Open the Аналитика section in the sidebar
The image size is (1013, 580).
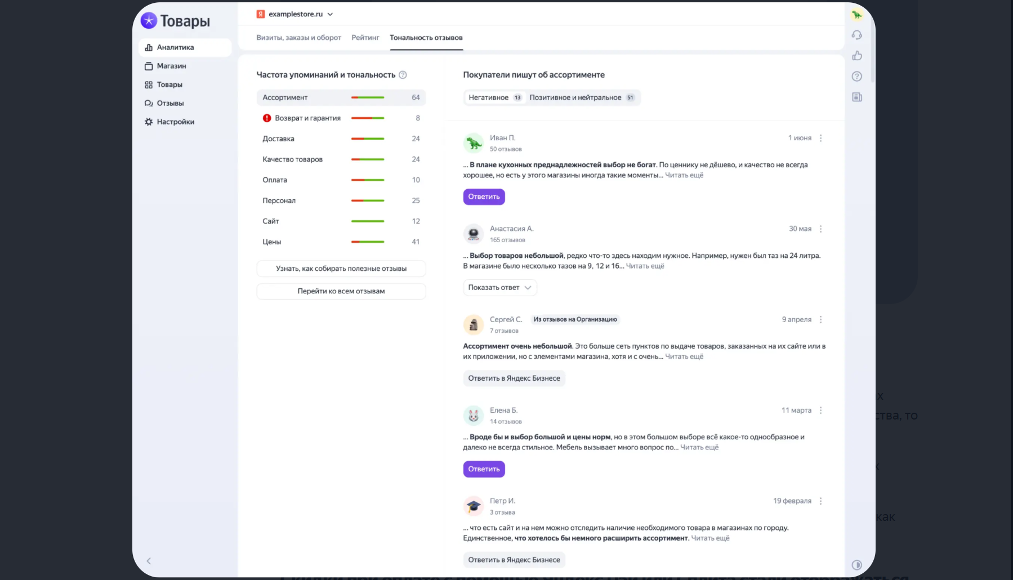176,47
